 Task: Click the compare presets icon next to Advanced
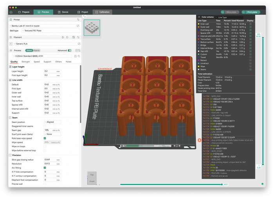tap(79, 50)
